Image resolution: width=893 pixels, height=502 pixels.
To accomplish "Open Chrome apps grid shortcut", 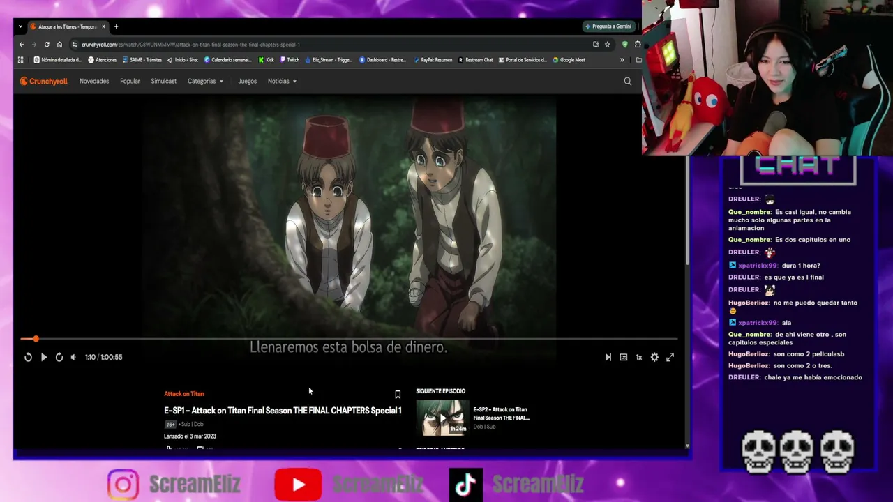I will click(x=21, y=60).
